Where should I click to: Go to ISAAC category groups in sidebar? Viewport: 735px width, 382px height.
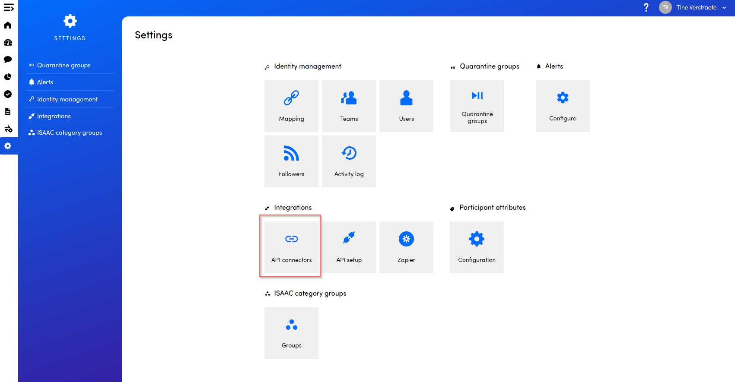pyautogui.click(x=69, y=133)
